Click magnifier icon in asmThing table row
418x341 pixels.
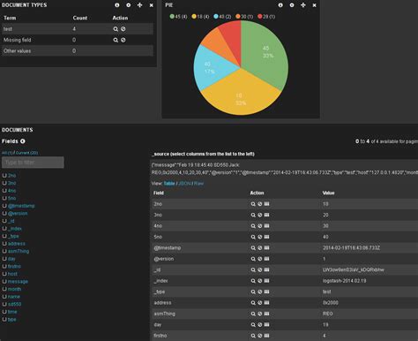[253, 314]
